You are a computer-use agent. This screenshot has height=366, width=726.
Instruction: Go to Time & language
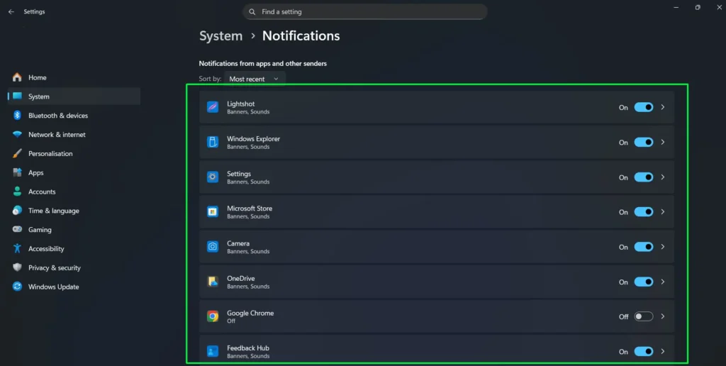pyautogui.click(x=74, y=211)
